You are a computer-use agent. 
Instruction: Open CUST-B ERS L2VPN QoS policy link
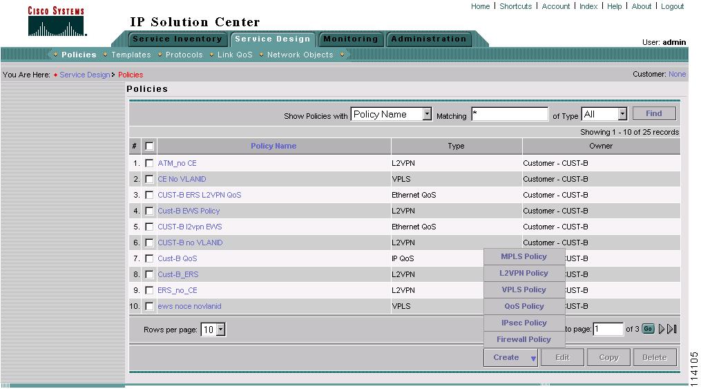[x=200, y=195]
